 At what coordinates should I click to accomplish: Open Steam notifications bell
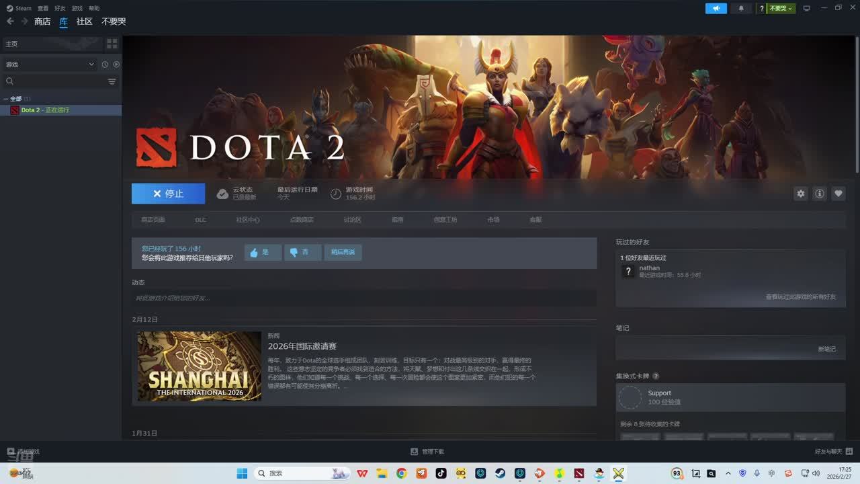741,8
